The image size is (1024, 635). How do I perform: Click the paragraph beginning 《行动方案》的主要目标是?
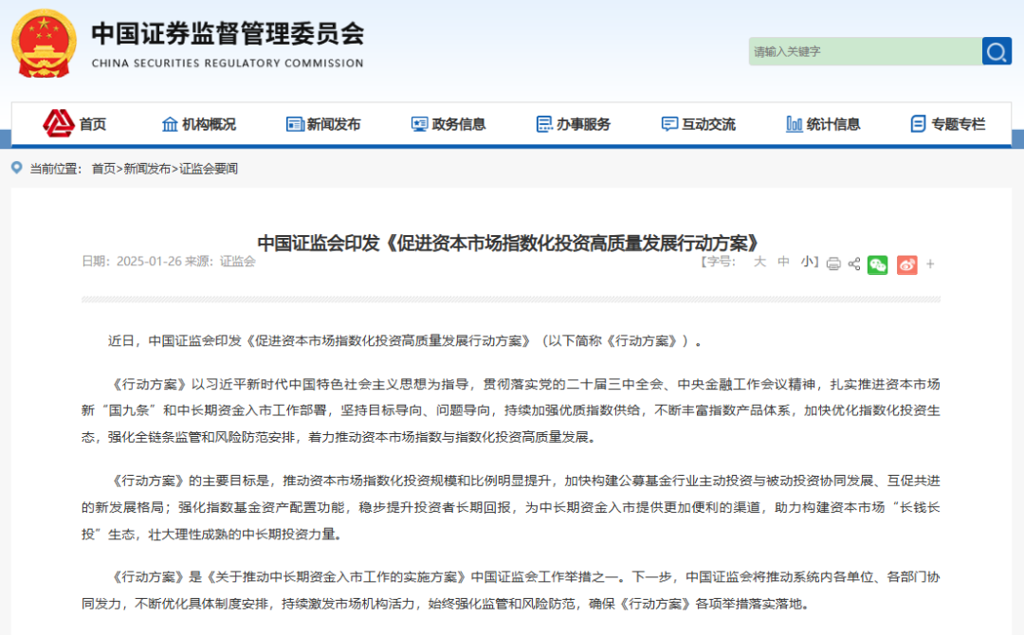pyautogui.click(x=511, y=507)
